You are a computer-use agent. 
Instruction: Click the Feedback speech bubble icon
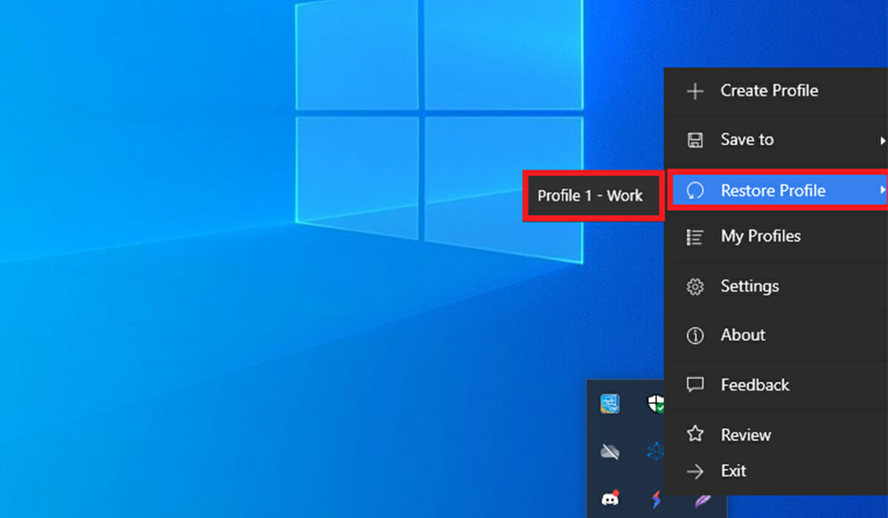(696, 385)
